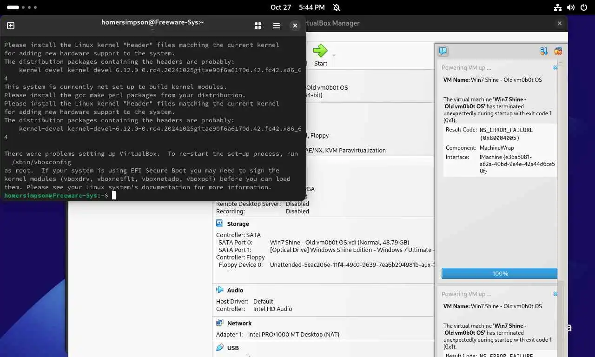Image resolution: width=595 pixels, height=357 pixels.
Task: Click the wired network status icon
Action: 558,7
